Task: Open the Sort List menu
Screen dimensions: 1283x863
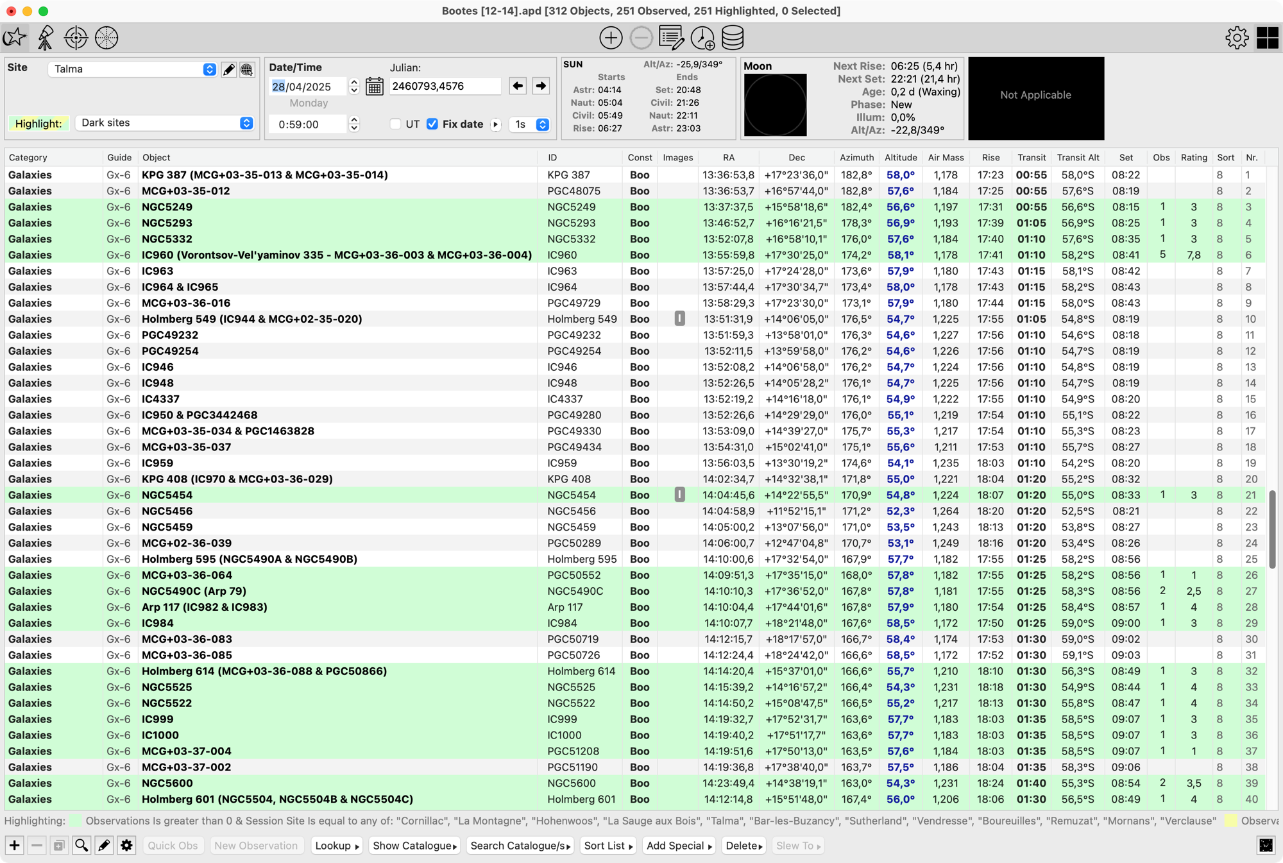Action: 608,846
